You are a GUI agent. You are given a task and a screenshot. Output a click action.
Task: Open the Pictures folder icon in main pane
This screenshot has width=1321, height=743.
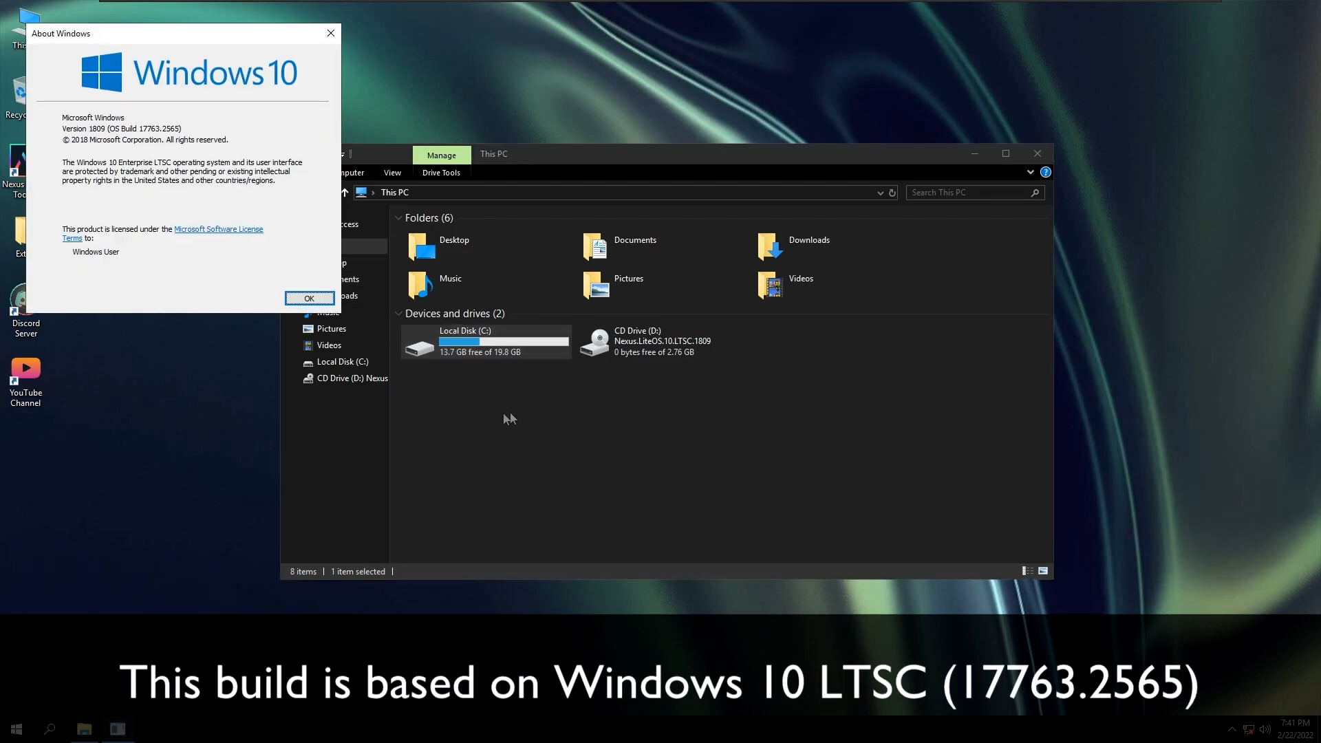(596, 285)
